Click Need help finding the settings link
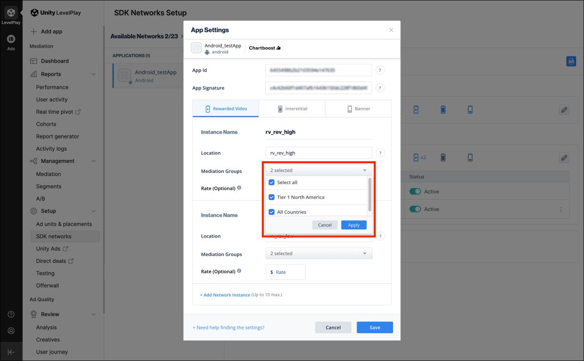The image size is (584, 361). [229, 327]
